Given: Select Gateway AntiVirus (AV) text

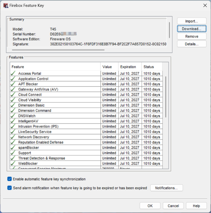Looking at the screenshot, I should pyautogui.click(x=38, y=89).
